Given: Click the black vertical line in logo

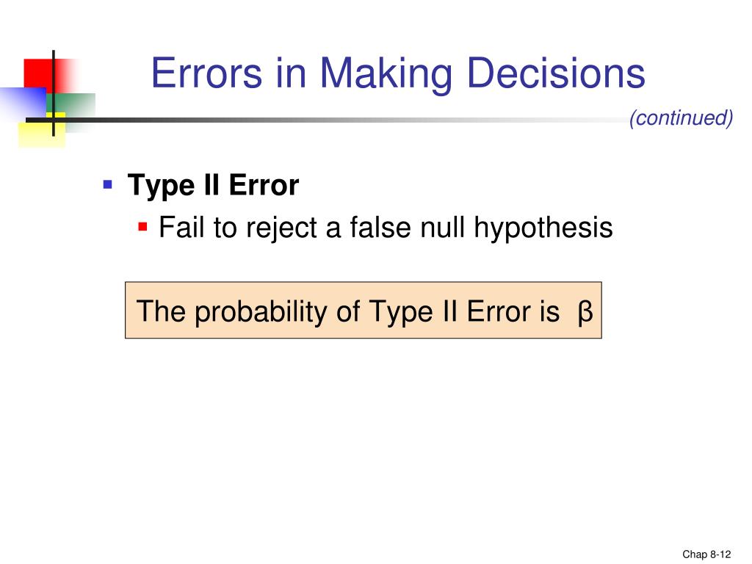Looking at the screenshot, I should 53,93.
